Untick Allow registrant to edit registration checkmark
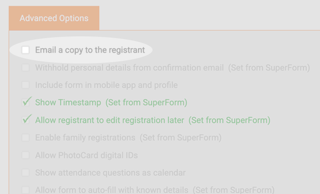The image size is (320, 194). 26,120
